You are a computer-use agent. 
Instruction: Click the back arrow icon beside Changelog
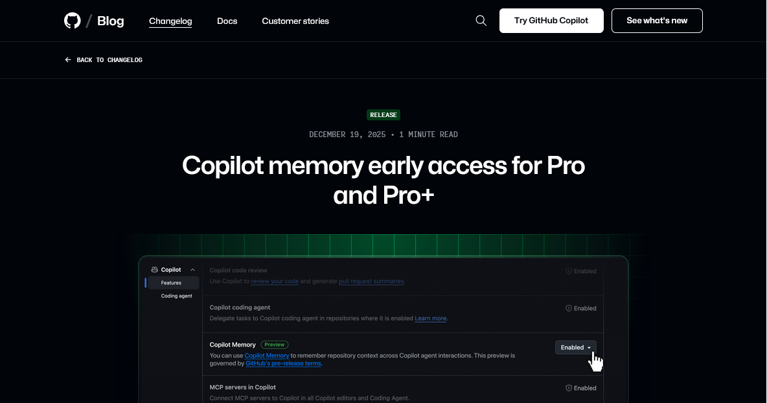click(x=68, y=60)
